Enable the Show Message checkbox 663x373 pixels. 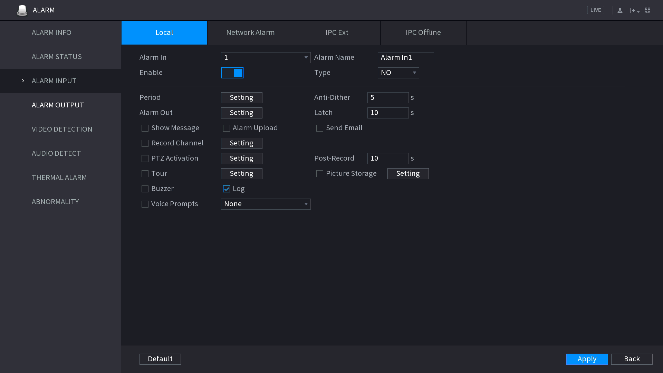145,128
